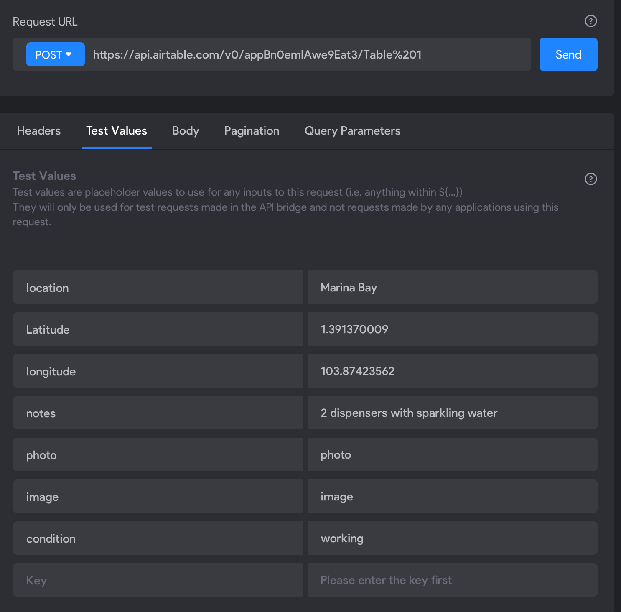Image resolution: width=621 pixels, height=612 pixels.
Task: Edit the longitude value 103.87423562
Action: point(453,371)
